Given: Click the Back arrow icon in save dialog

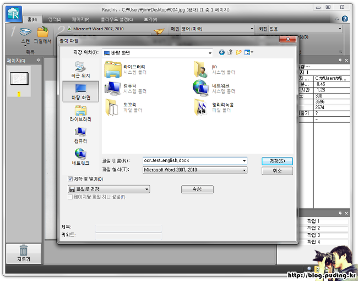Looking at the screenshot, I should click(222, 52).
